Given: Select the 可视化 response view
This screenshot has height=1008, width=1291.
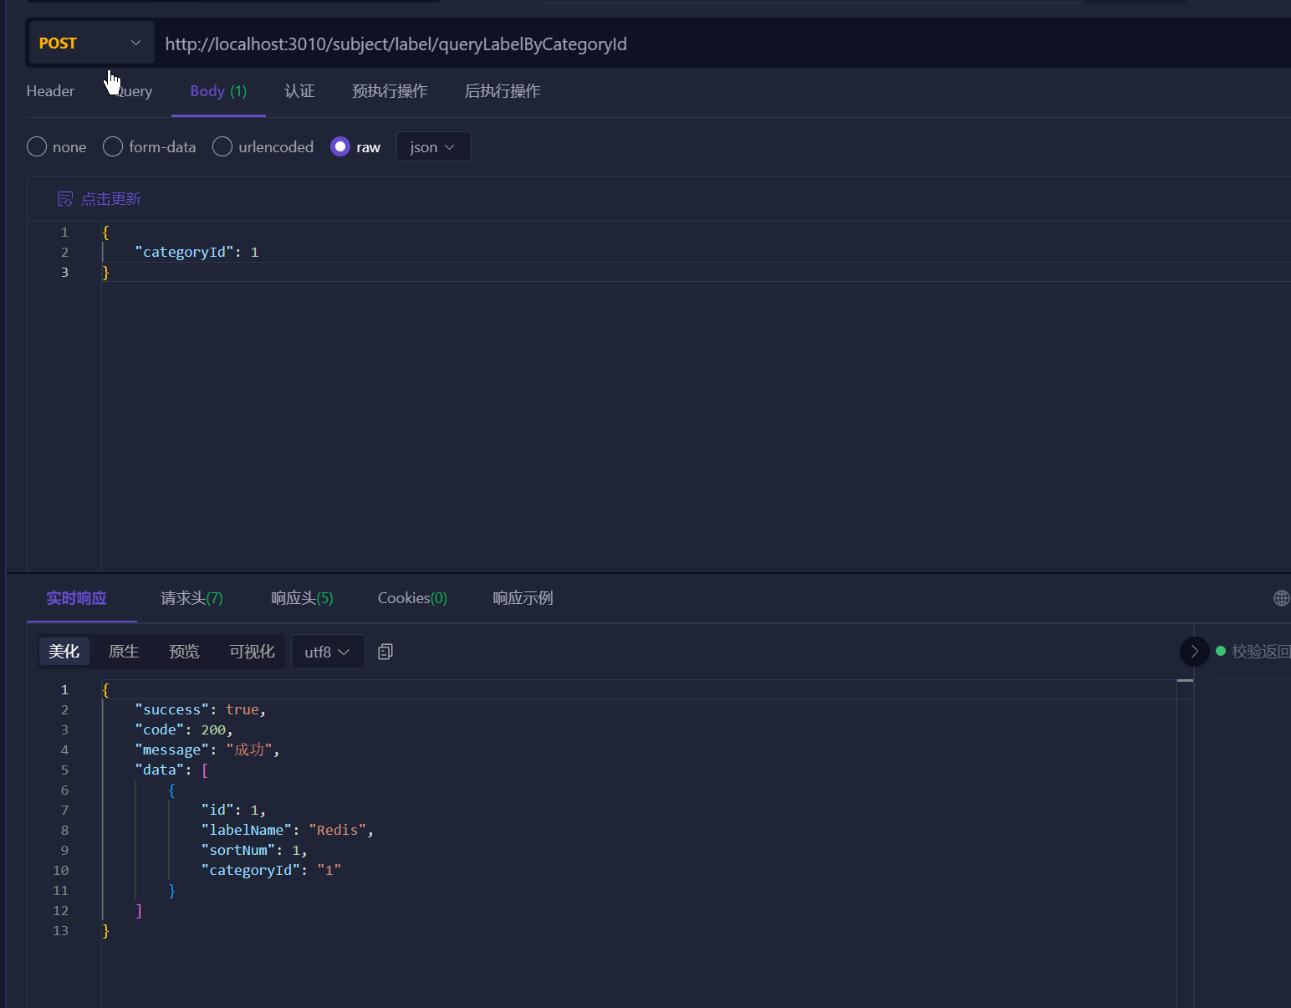Looking at the screenshot, I should click(x=252, y=652).
